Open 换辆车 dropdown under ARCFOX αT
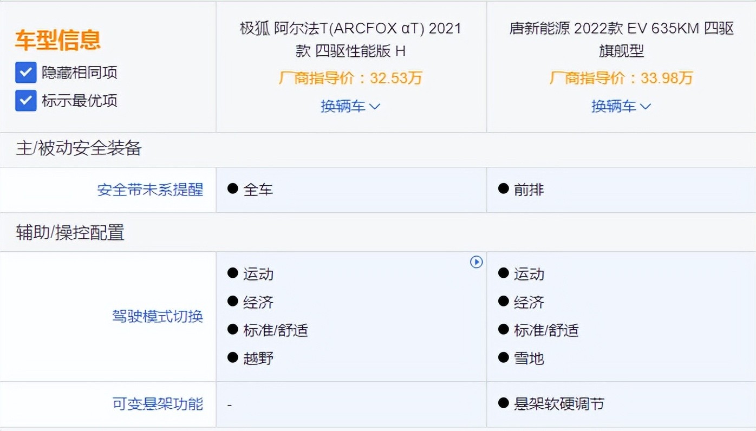The width and height of the screenshot is (756, 431). pos(350,106)
